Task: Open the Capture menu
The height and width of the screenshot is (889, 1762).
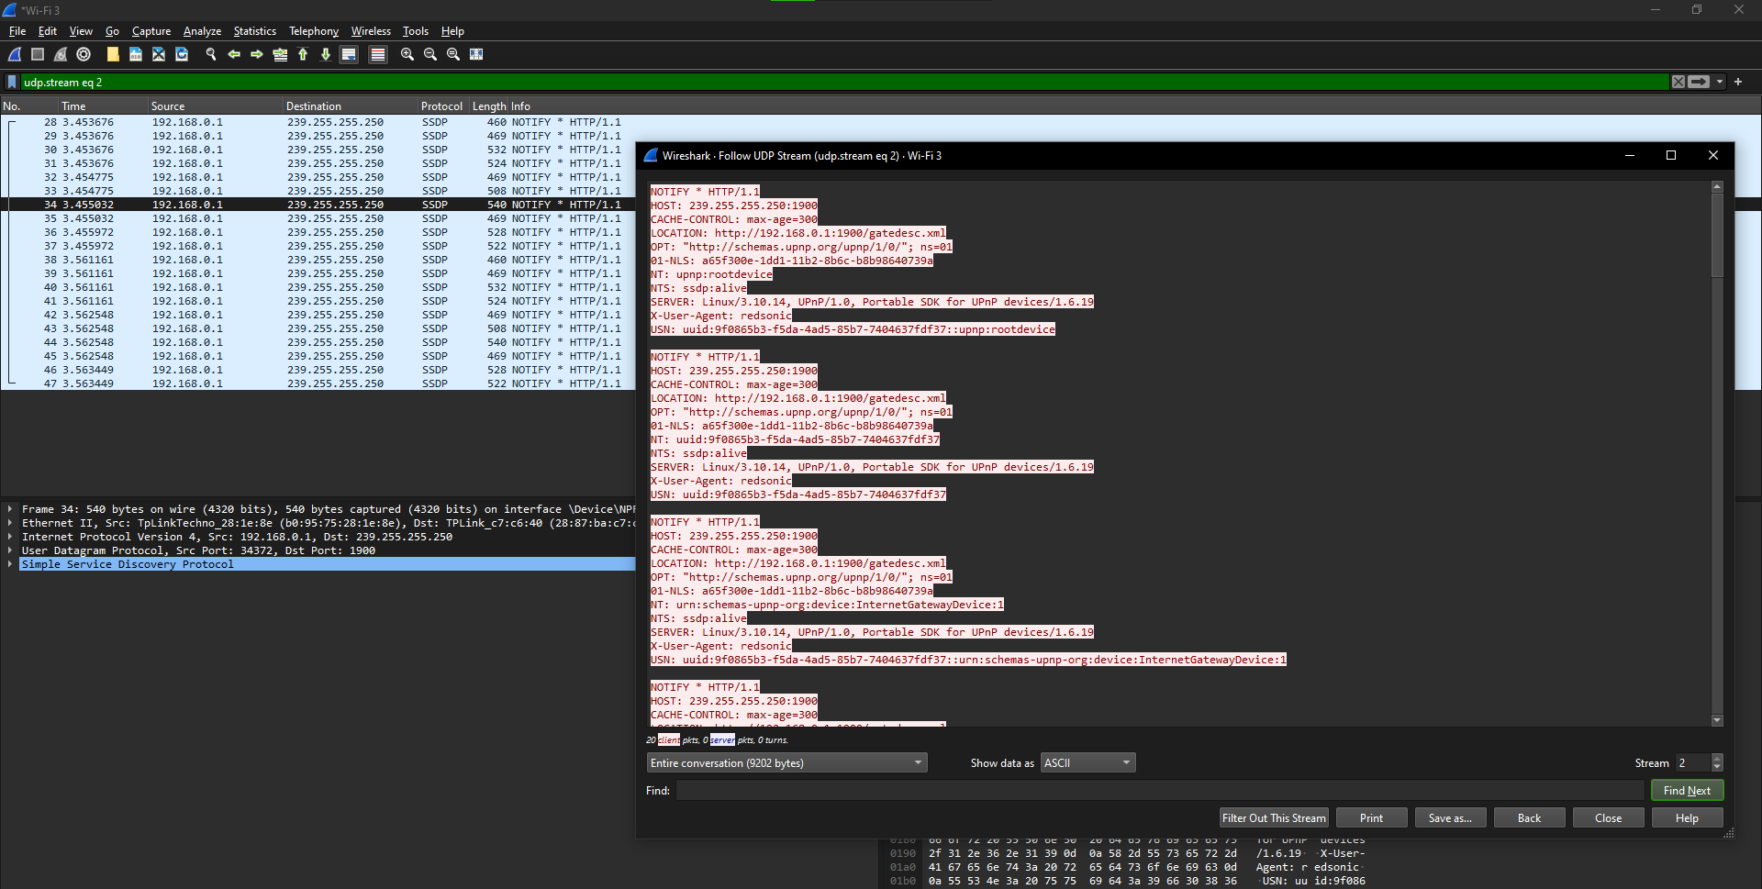Action: [x=151, y=31]
